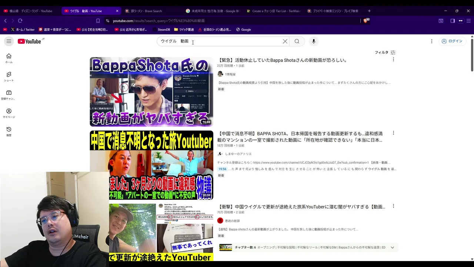Viewport: 474px width, 267px height.
Task: Open Home in the YouTube sidebar
Action: click(9, 58)
